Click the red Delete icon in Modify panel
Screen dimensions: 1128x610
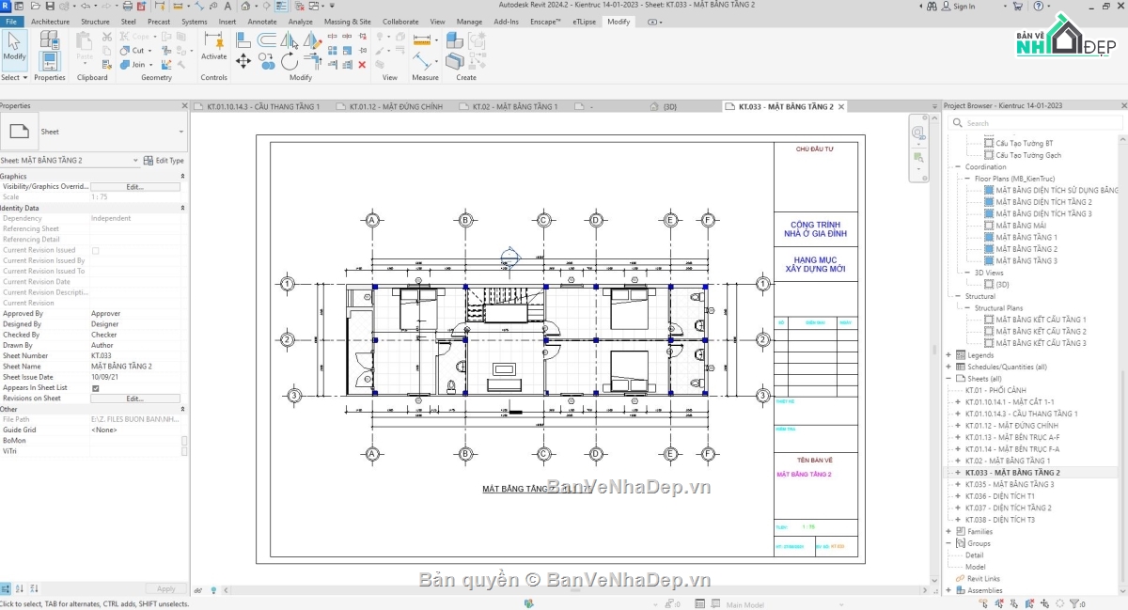point(362,65)
